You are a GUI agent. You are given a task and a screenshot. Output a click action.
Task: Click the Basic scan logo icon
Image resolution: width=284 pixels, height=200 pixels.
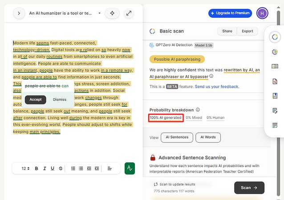click(152, 31)
